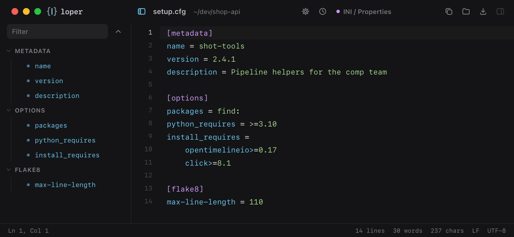Focus the Filter input field
Image resolution: width=514 pixels, height=237 pixels.
(x=57, y=31)
